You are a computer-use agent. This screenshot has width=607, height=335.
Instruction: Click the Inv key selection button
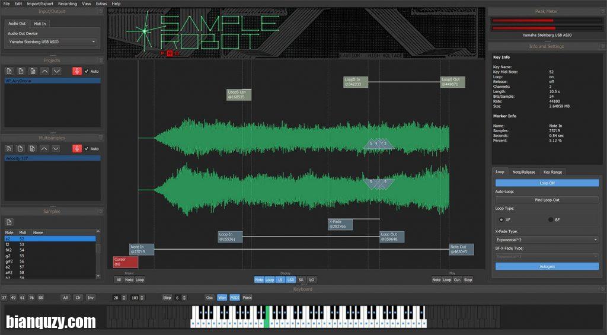pos(91,298)
